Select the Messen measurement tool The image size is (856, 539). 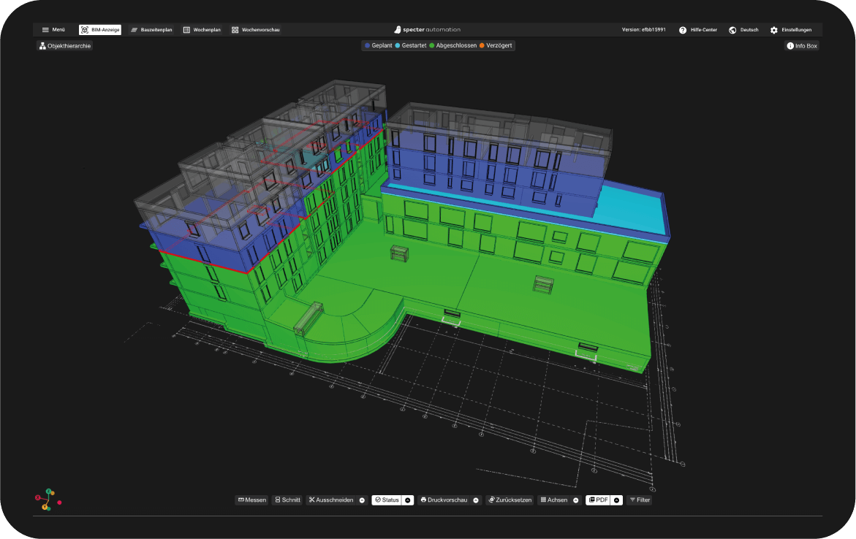click(x=251, y=500)
